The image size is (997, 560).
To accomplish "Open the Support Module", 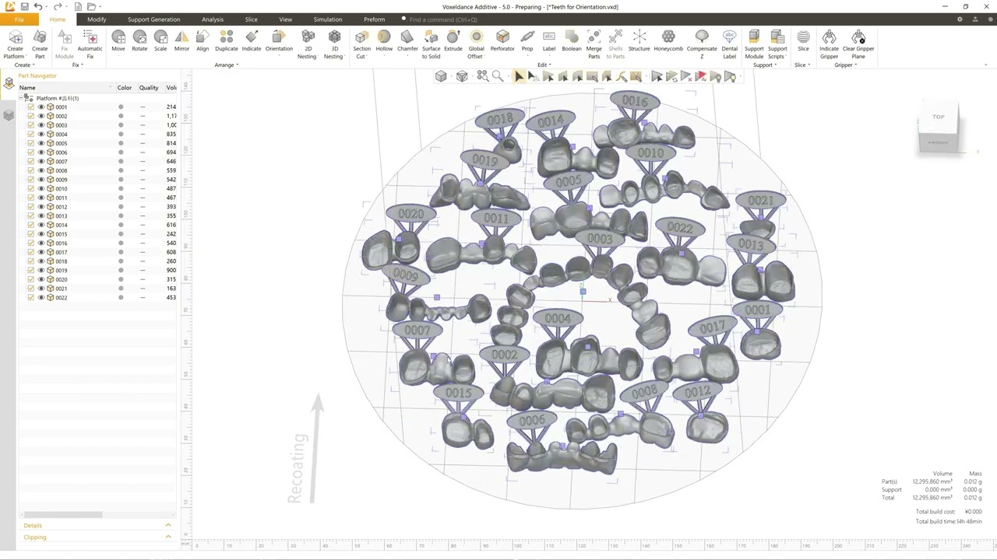I will click(x=754, y=44).
